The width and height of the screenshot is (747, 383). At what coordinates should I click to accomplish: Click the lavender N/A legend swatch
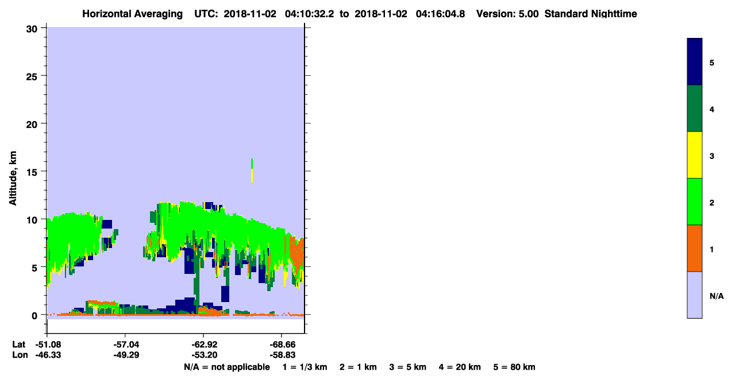695,295
